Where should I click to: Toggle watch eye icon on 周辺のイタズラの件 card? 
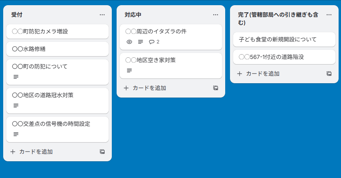[x=129, y=42]
